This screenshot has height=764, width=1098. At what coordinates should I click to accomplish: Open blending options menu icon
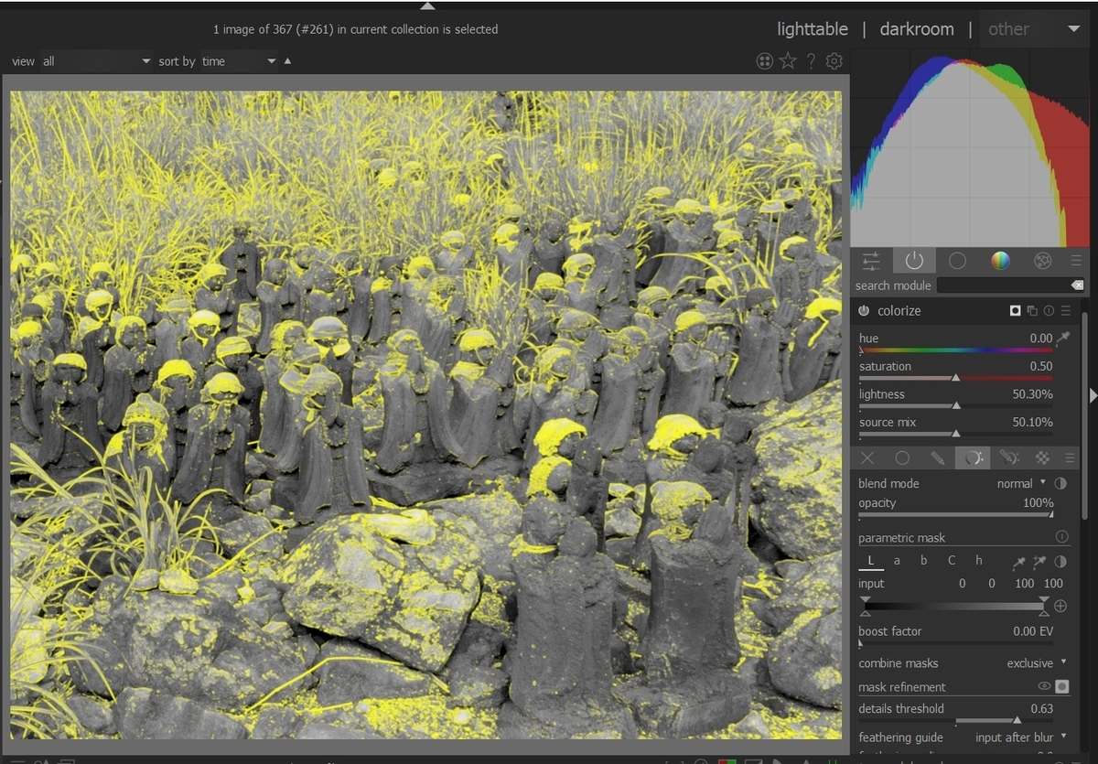click(1070, 457)
